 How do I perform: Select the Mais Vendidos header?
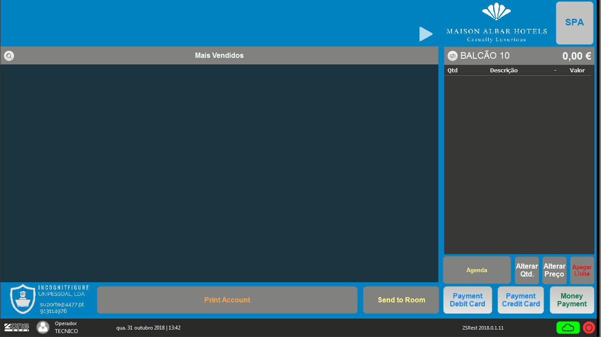tap(219, 56)
